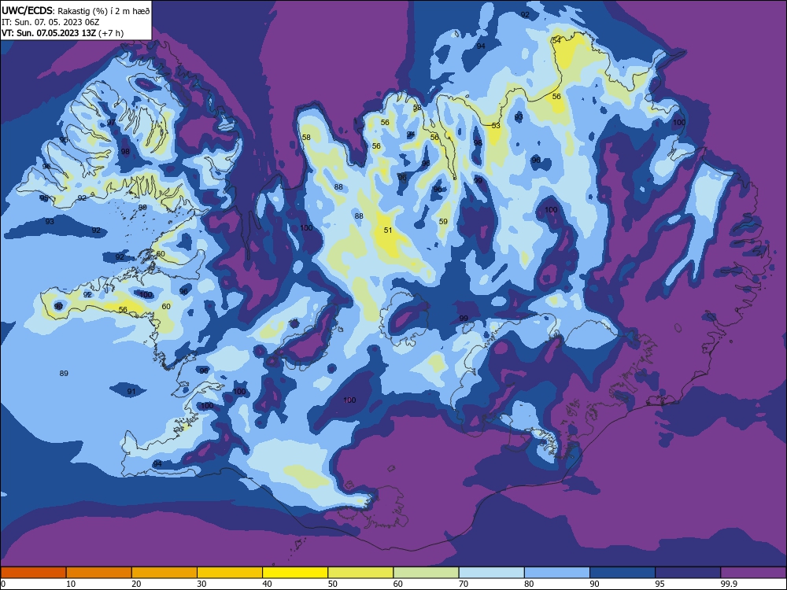Screen dimensions: 787x590
Task: Select the '50' tick label on the legend
Action: point(333,584)
